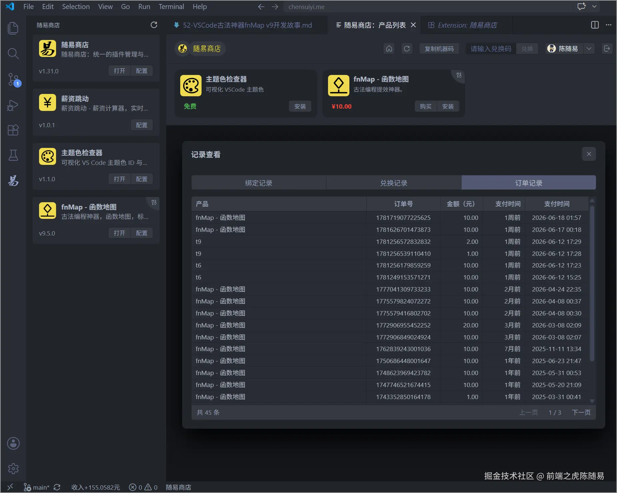
Task: Open the Terminal menu
Action: [x=171, y=7]
